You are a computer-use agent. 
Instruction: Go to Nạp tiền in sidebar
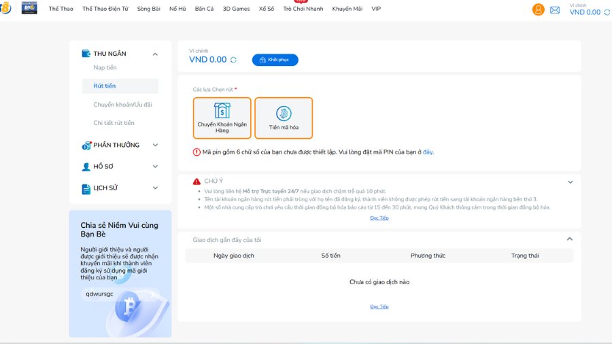coord(105,67)
